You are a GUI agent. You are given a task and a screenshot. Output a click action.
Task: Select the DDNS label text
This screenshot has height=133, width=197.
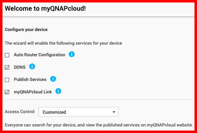coord(20,67)
